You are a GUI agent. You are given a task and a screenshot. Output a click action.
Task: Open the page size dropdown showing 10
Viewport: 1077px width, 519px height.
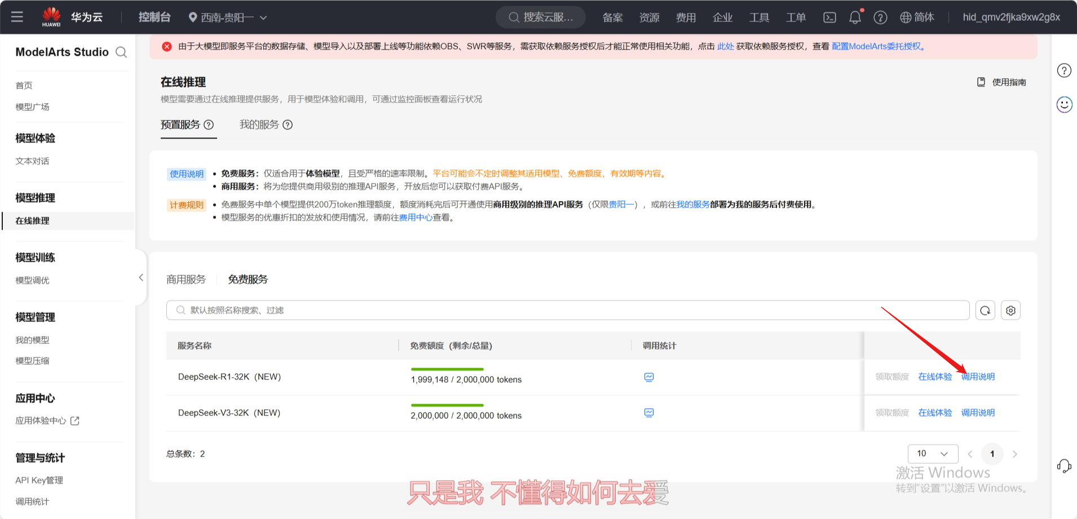pyautogui.click(x=933, y=454)
